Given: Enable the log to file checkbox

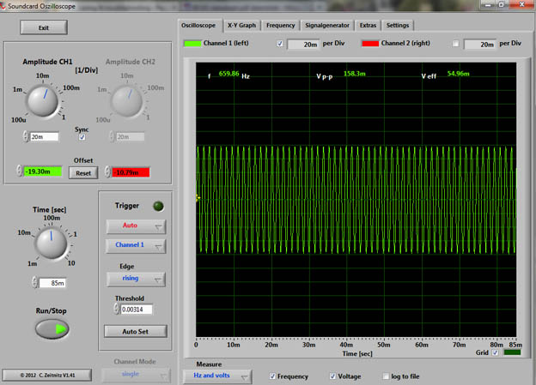Looking at the screenshot, I should pyautogui.click(x=384, y=376).
